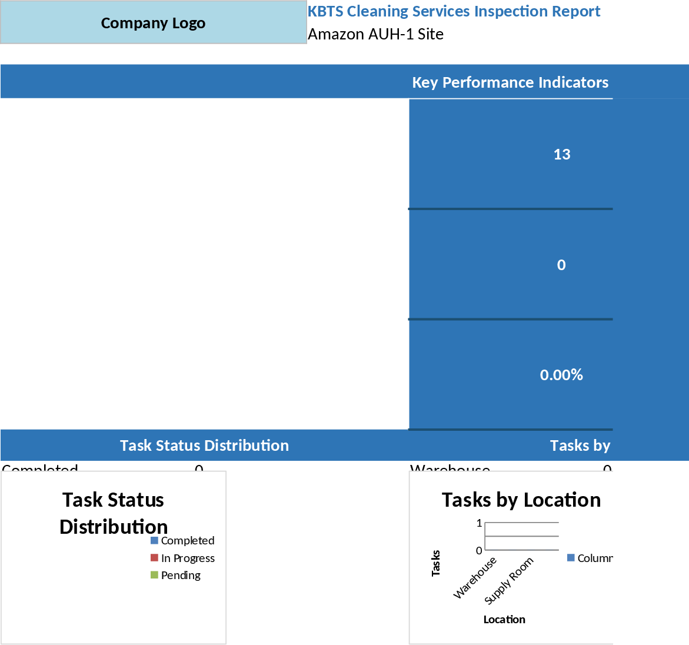Open the KBTS Cleaning Services Inspection Report link
This screenshot has height=645, width=689.
[453, 11]
